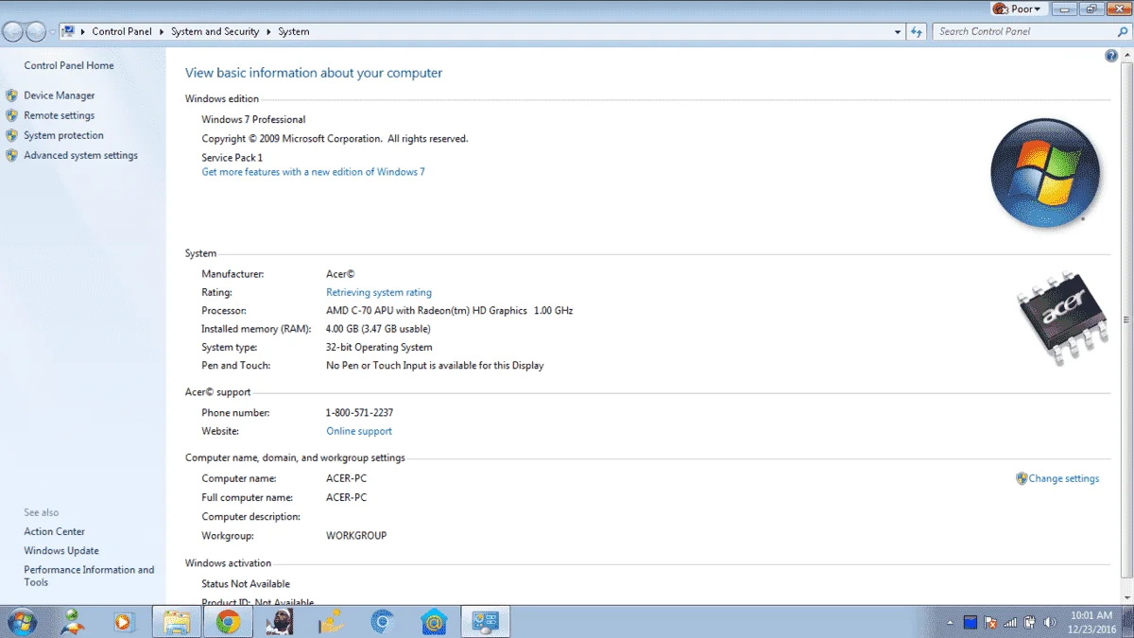1134x638 pixels.
Task: Click the blue square tray icon
Action: coord(970,622)
